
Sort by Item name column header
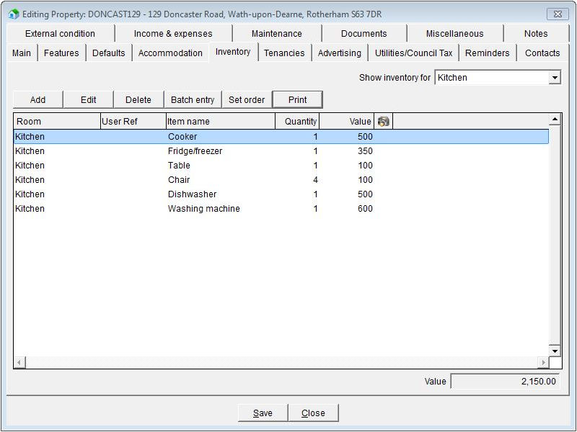tap(221, 121)
